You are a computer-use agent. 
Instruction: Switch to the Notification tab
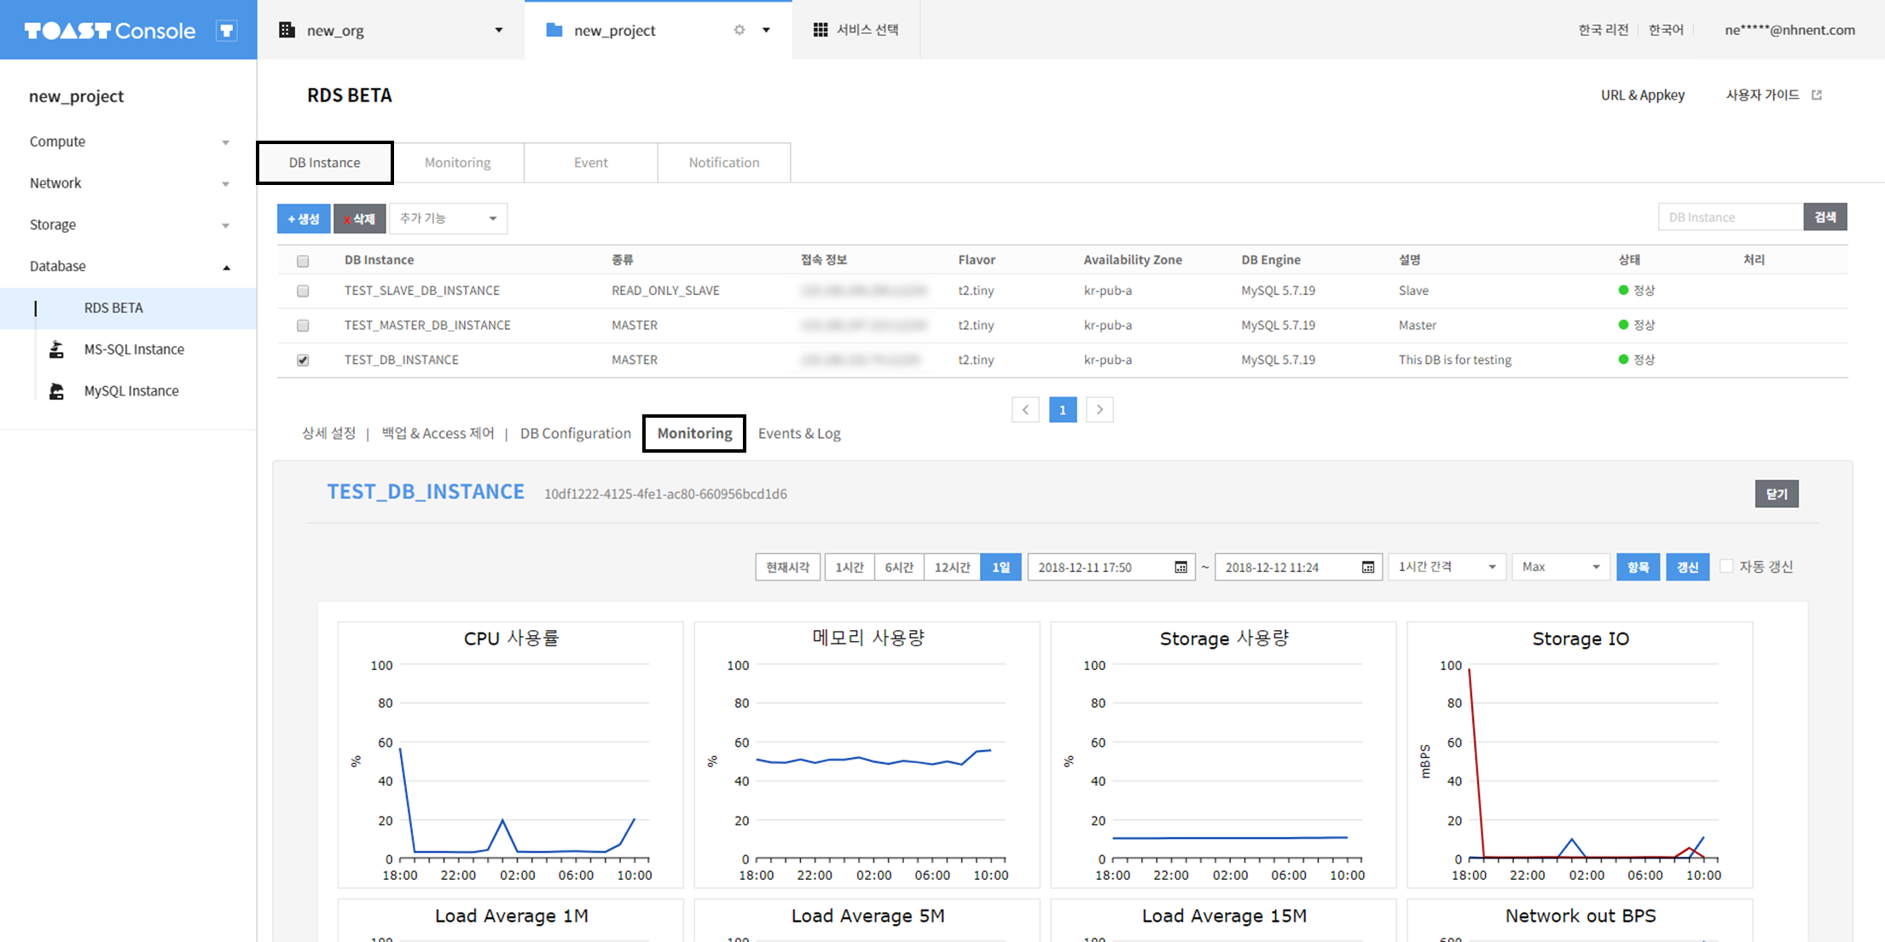[724, 163]
